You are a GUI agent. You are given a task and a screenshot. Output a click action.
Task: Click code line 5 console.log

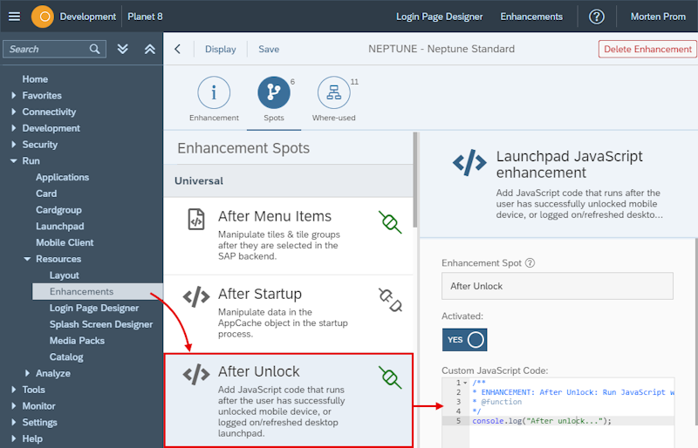pos(542,421)
